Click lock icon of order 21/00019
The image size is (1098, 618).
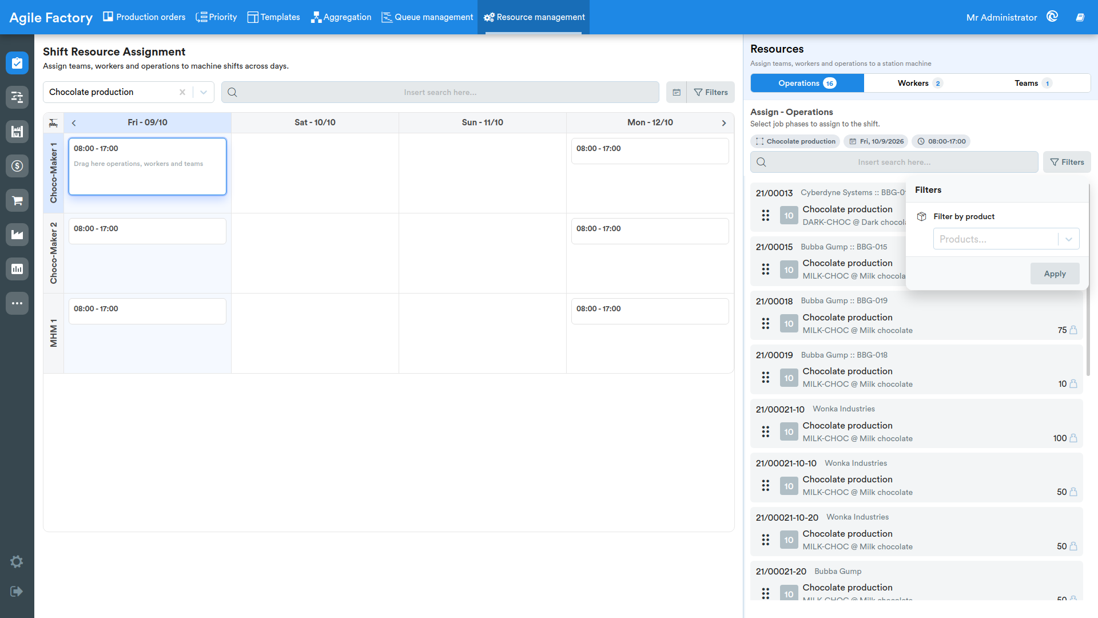1073,384
